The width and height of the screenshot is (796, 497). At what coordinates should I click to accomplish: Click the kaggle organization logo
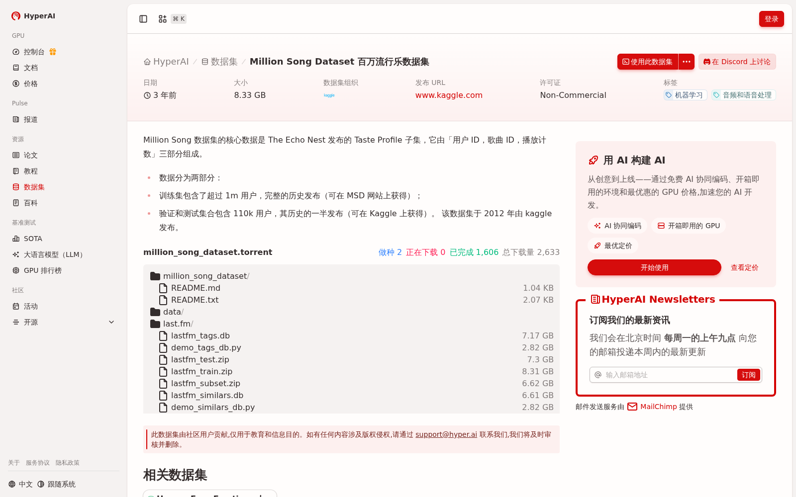coord(329,95)
